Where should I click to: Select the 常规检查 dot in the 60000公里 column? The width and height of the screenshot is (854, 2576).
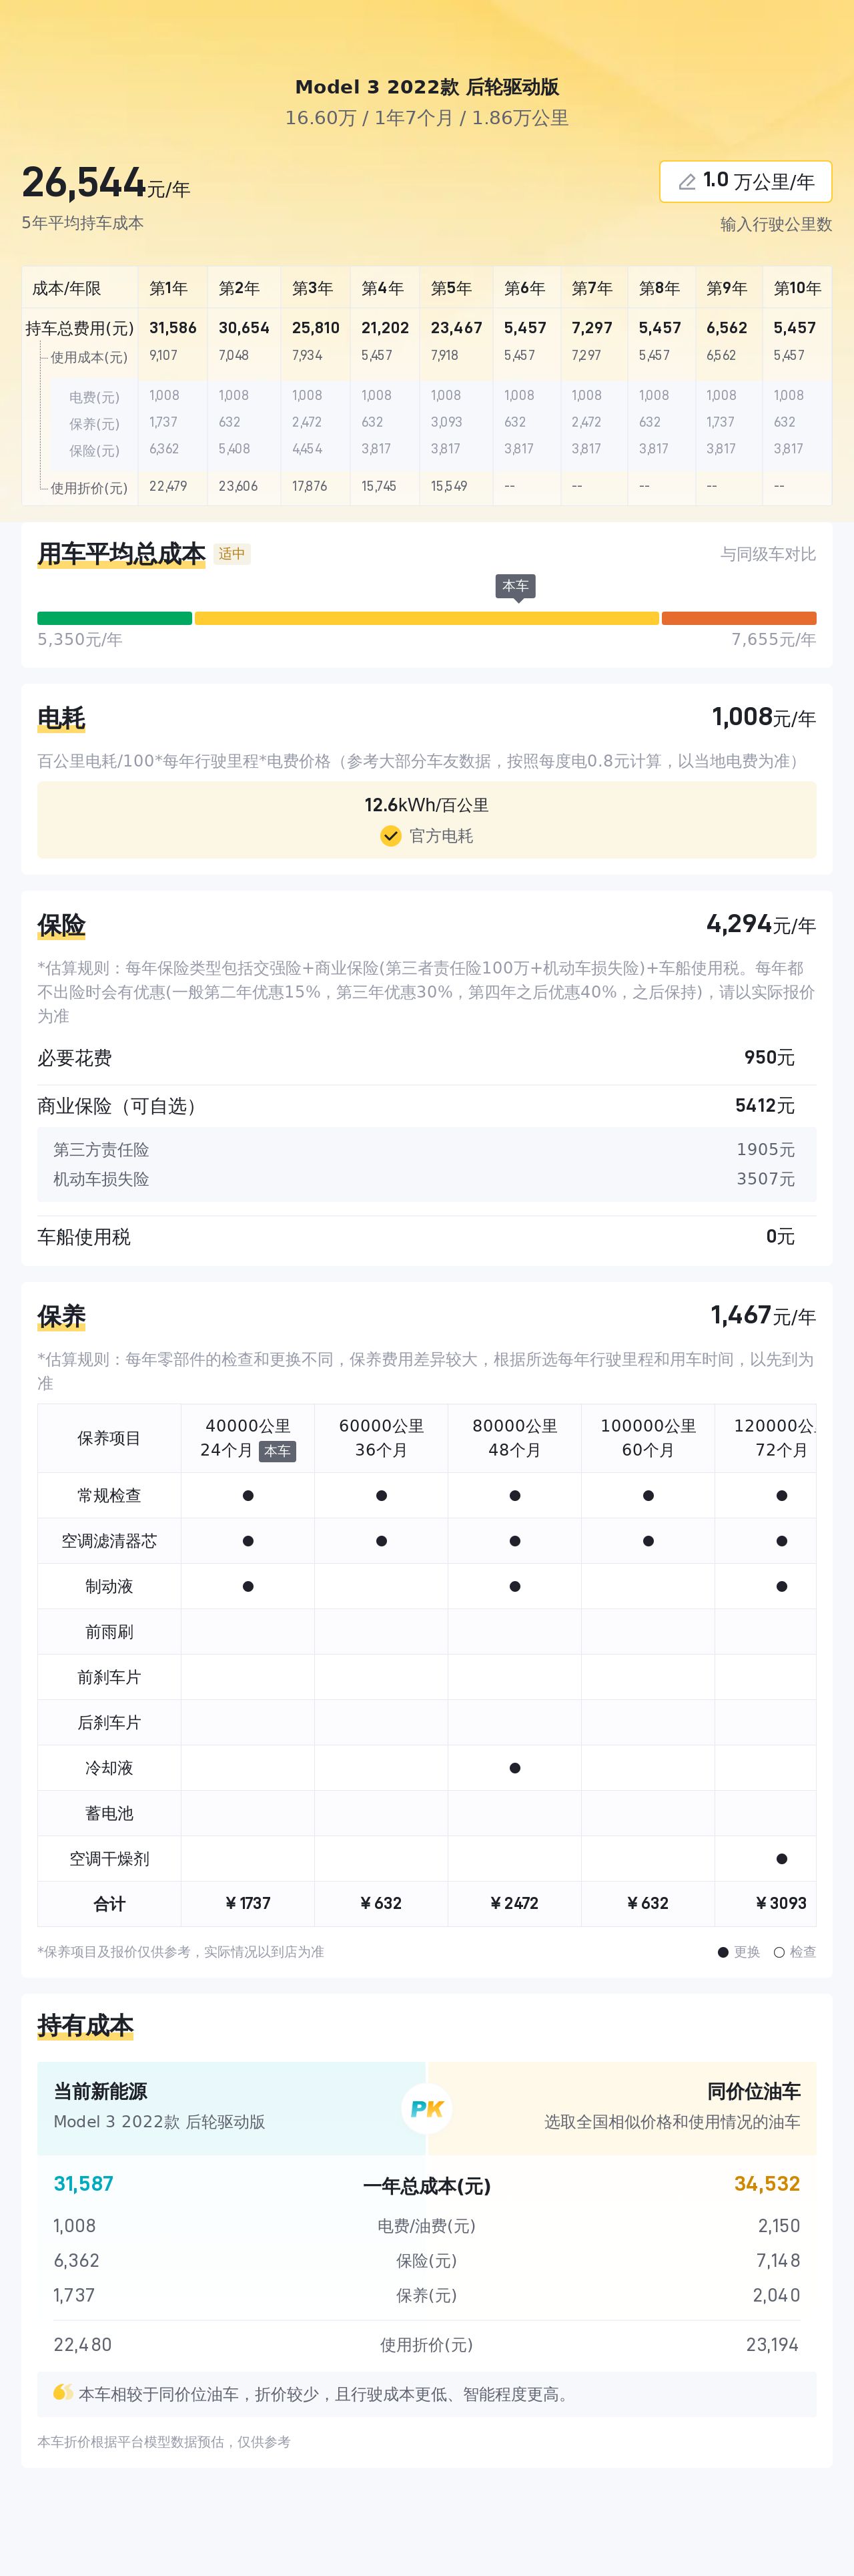[382, 1496]
